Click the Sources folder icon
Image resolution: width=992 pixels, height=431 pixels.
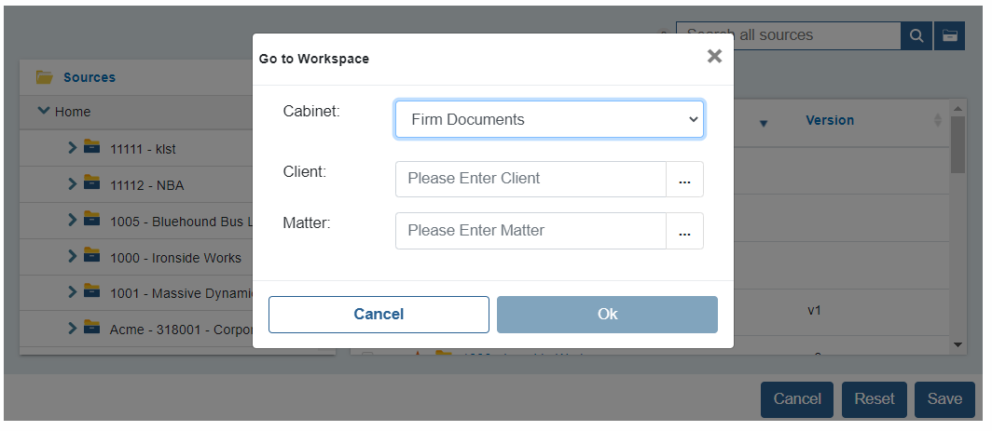[x=45, y=77]
